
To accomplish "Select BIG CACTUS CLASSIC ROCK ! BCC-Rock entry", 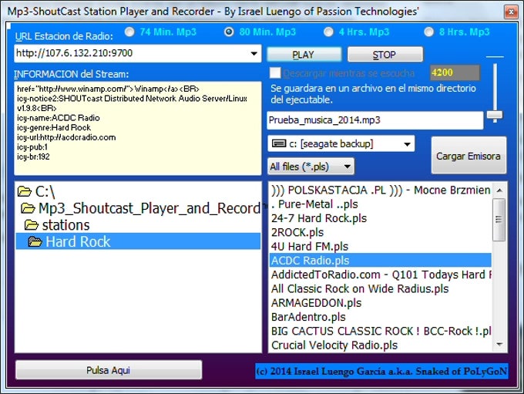I will [x=381, y=331].
